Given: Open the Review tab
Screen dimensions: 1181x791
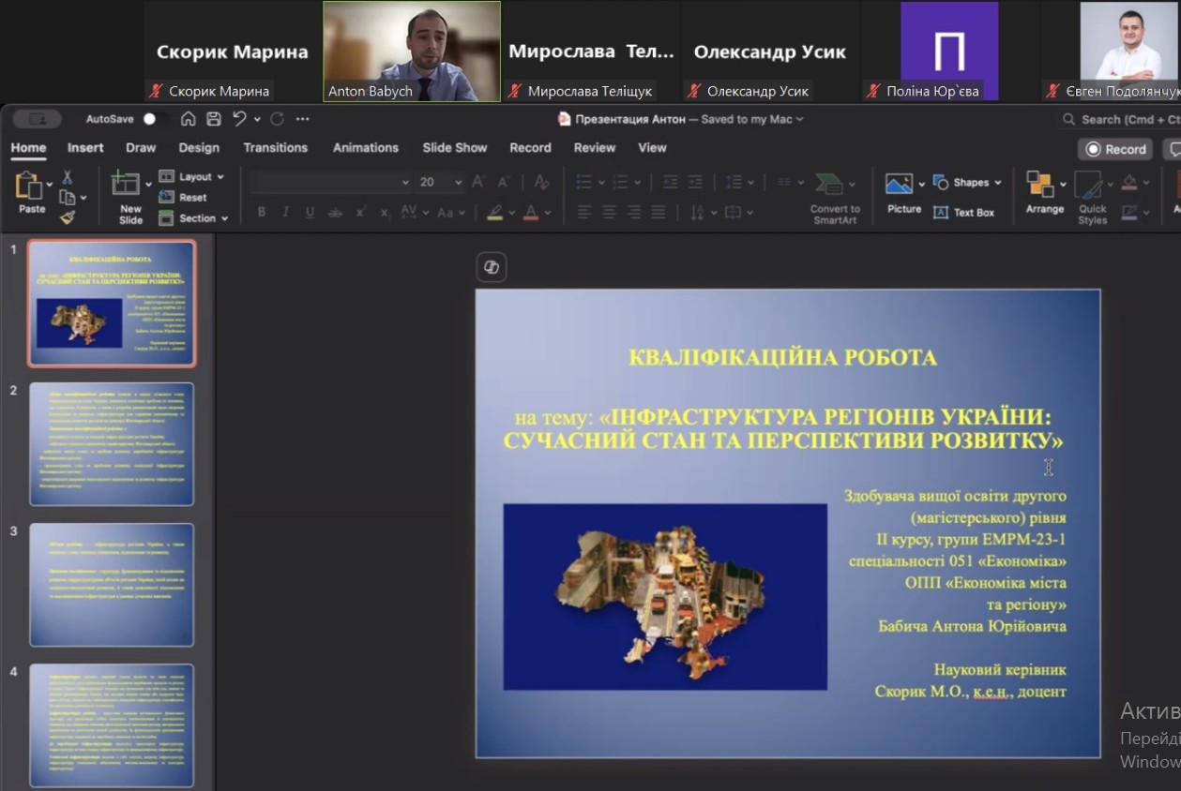Looking at the screenshot, I should tap(595, 147).
